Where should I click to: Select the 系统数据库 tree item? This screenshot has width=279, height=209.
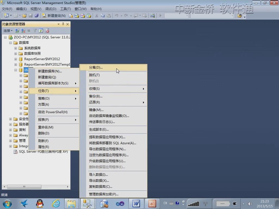point(32,48)
